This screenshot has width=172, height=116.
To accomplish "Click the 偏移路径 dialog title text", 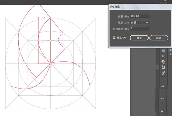I will pos(115,7).
